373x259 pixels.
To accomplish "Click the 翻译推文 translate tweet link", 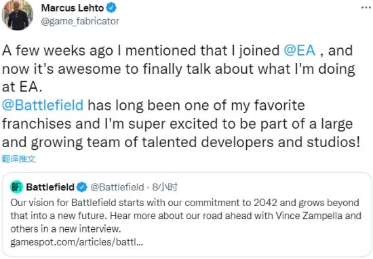I will [19, 159].
